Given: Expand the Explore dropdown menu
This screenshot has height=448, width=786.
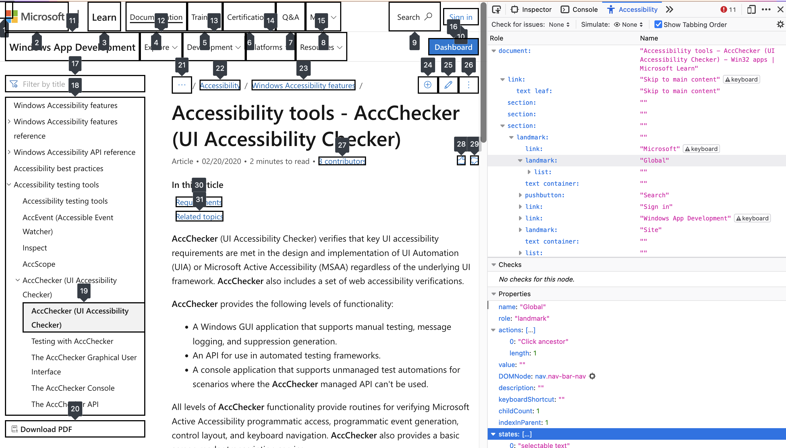Looking at the screenshot, I should (x=161, y=47).
